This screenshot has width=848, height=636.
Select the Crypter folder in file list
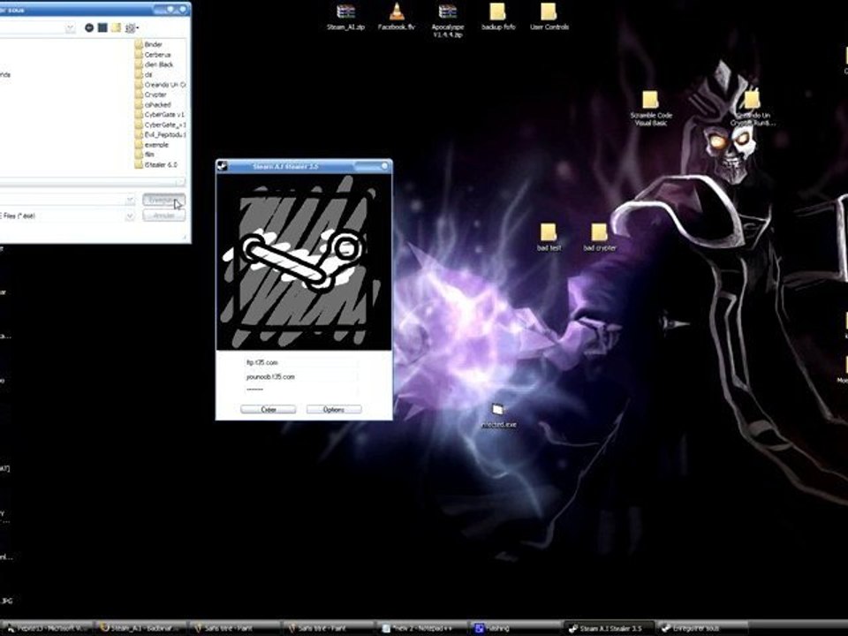150,95
